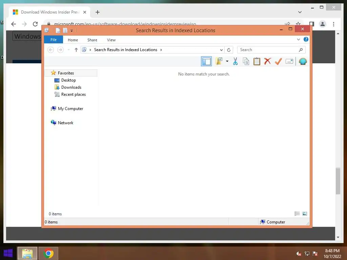This screenshot has height=260, width=347.
Task: Click the red X Delete icon
Action: click(x=267, y=61)
